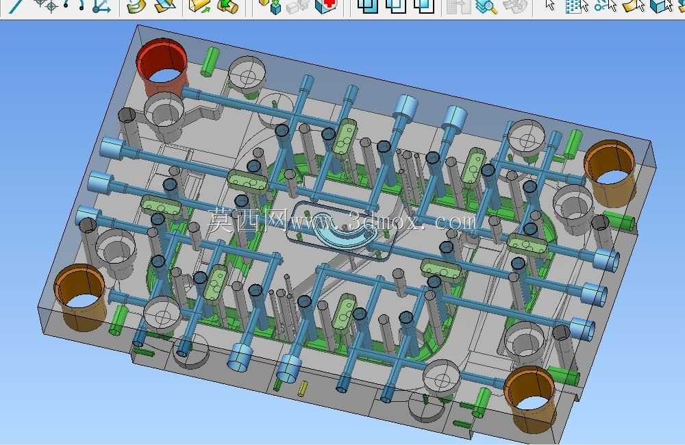Image resolution: width=685 pixels, height=445 pixels.
Task: Select the yellow offset surface tool
Action: click(x=137, y=5)
